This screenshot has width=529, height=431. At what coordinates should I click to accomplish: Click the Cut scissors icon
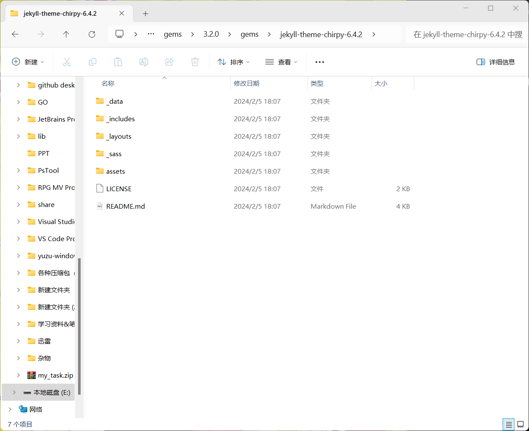(x=67, y=62)
